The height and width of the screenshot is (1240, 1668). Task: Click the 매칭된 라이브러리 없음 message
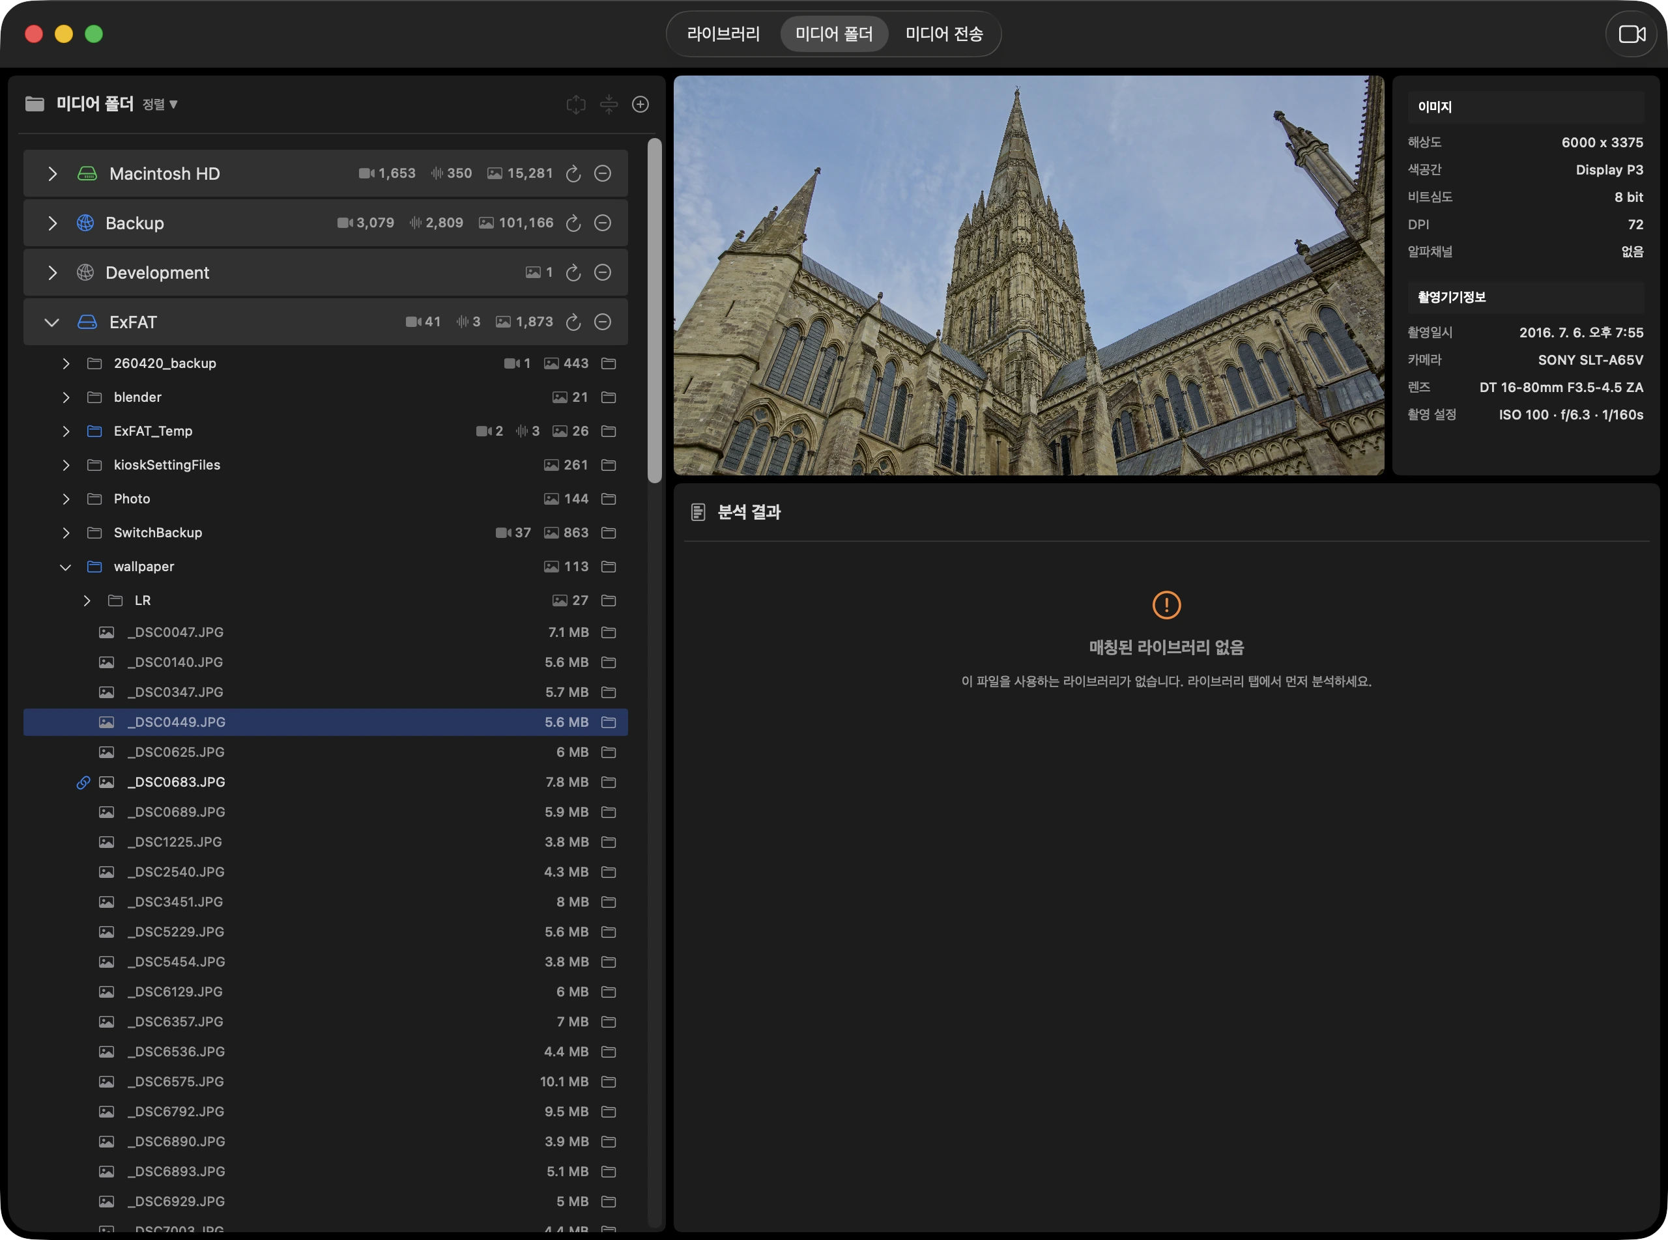(x=1166, y=647)
